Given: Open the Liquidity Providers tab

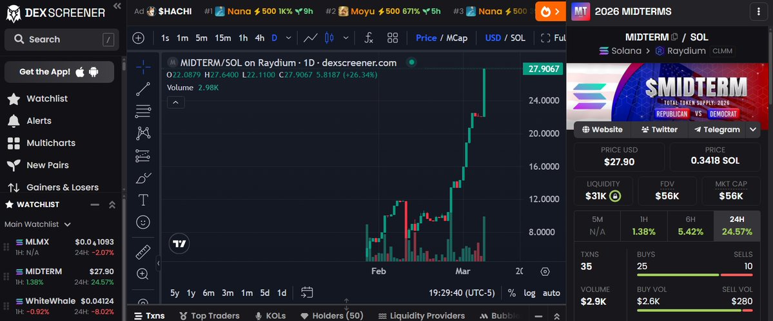Looking at the screenshot, I should coord(422,316).
